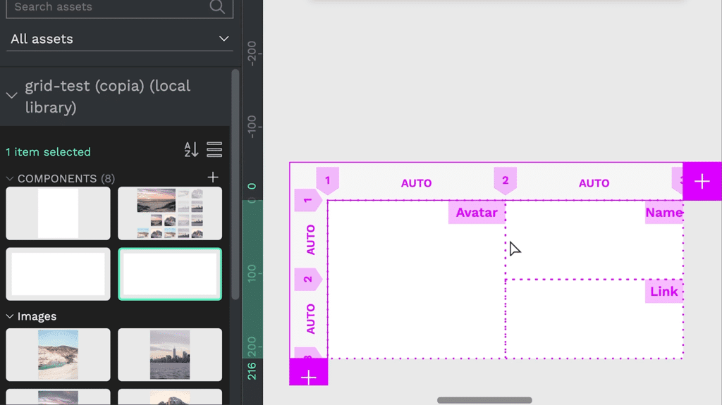Switch assets to list view
Screen dimensions: 722x405
click(214, 150)
